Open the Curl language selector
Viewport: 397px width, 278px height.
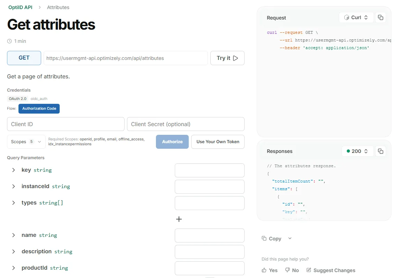click(356, 17)
